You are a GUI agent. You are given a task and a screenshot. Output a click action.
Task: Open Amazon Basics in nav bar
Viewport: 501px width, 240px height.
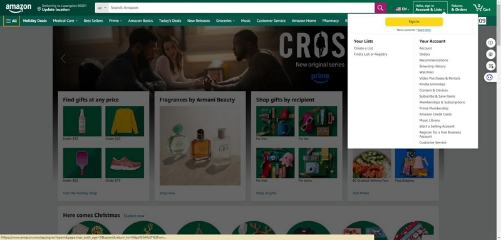[140, 21]
